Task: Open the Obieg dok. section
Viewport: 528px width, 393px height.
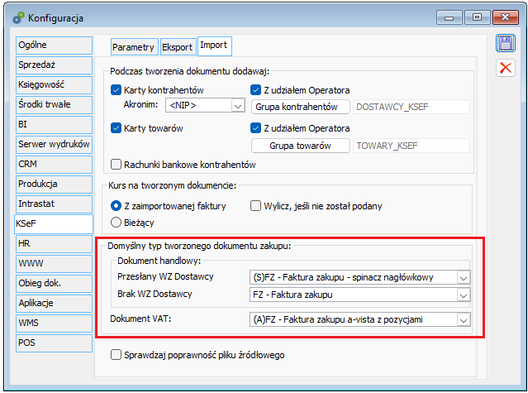Action: (53, 283)
